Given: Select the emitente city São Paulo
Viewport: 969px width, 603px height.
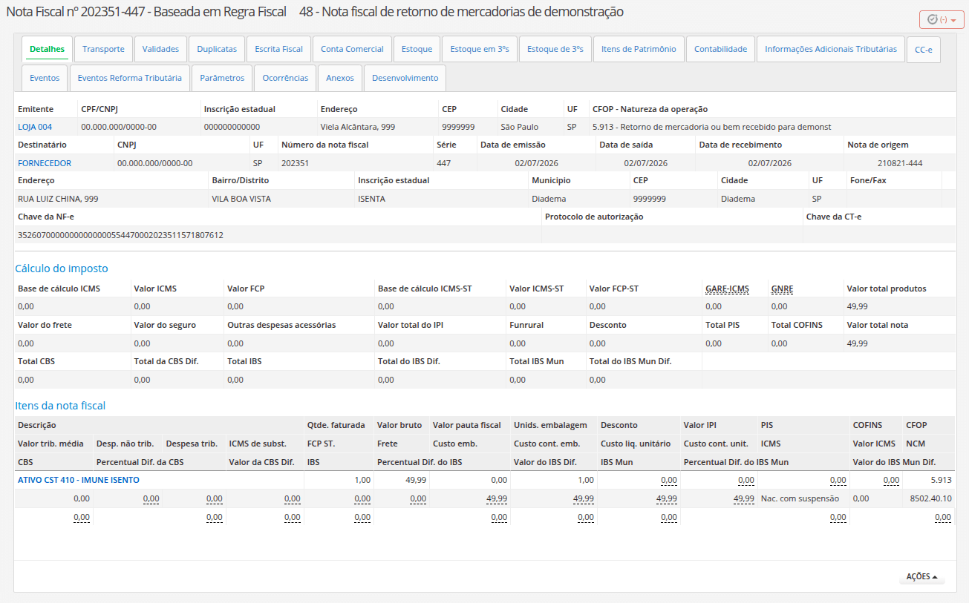Looking at the screenshot, I should [520, 127].
